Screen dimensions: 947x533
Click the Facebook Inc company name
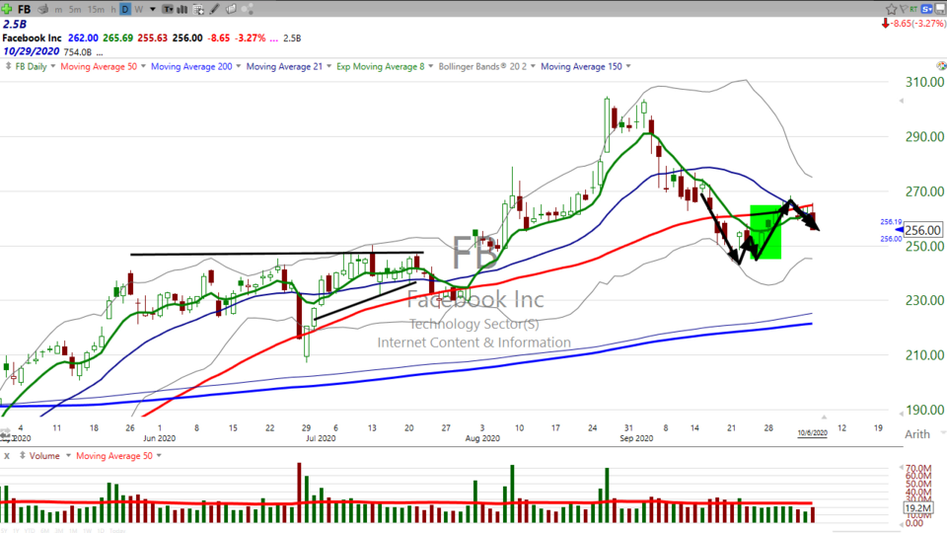(32, 38)
